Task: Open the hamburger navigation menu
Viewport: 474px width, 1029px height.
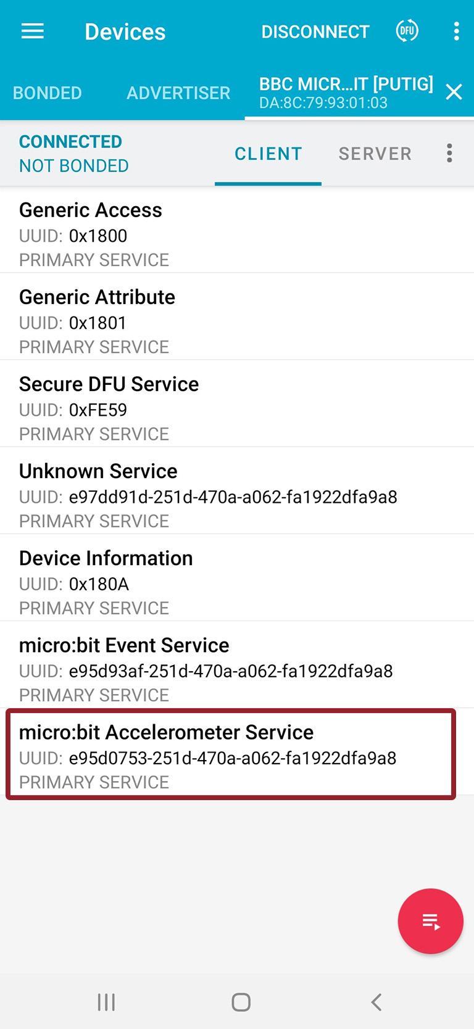Action: click(x=33, y=31)
